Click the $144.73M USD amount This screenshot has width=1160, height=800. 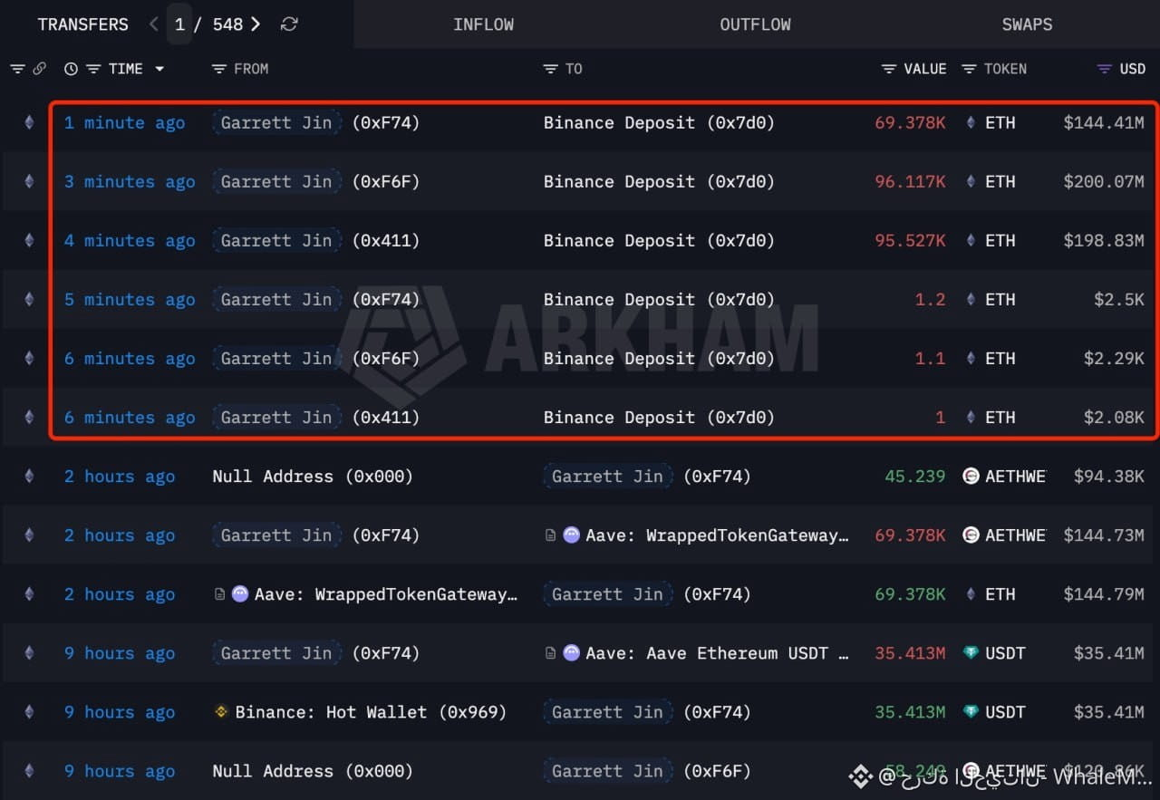coord(1104,535)
